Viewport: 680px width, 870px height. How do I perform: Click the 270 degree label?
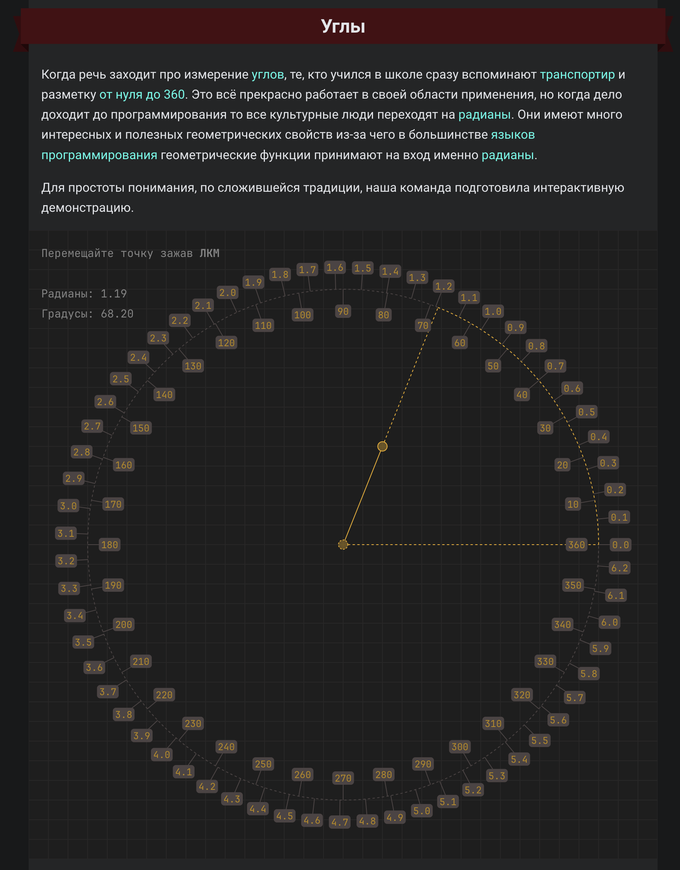point(343,778)
